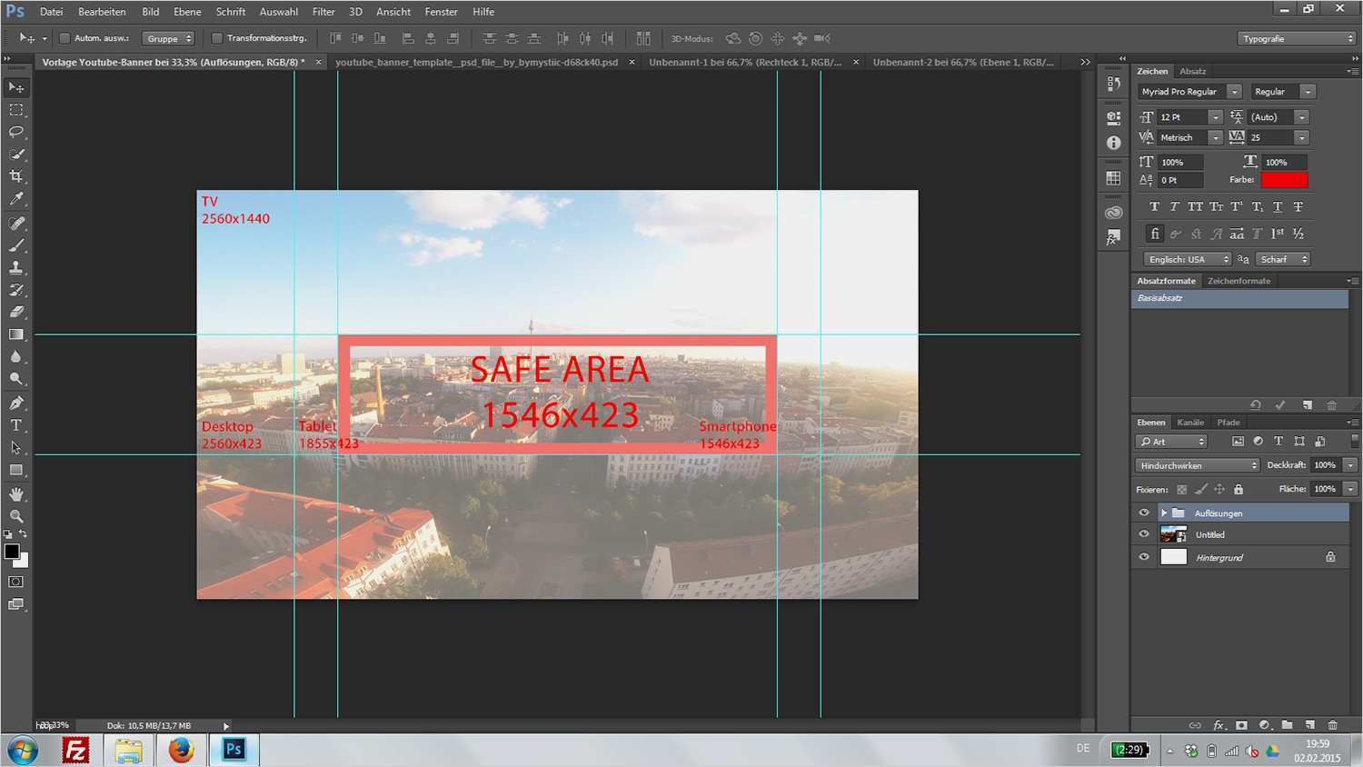Expand the Auflösungen layer group
This screenshot has height=767, width=1363.
[x=1164, y=512]
